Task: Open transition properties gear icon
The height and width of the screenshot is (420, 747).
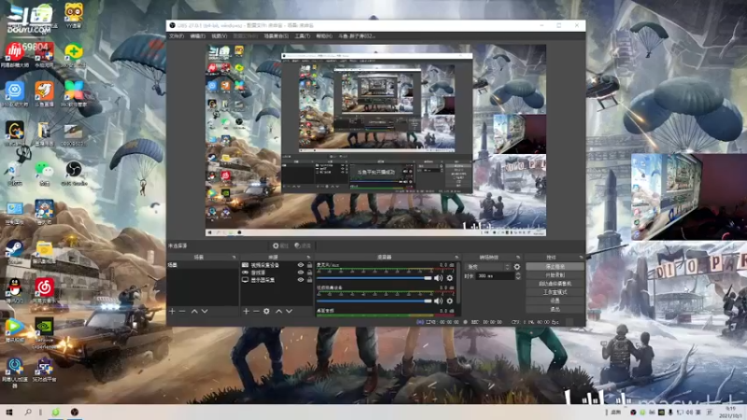Action: 517,267
